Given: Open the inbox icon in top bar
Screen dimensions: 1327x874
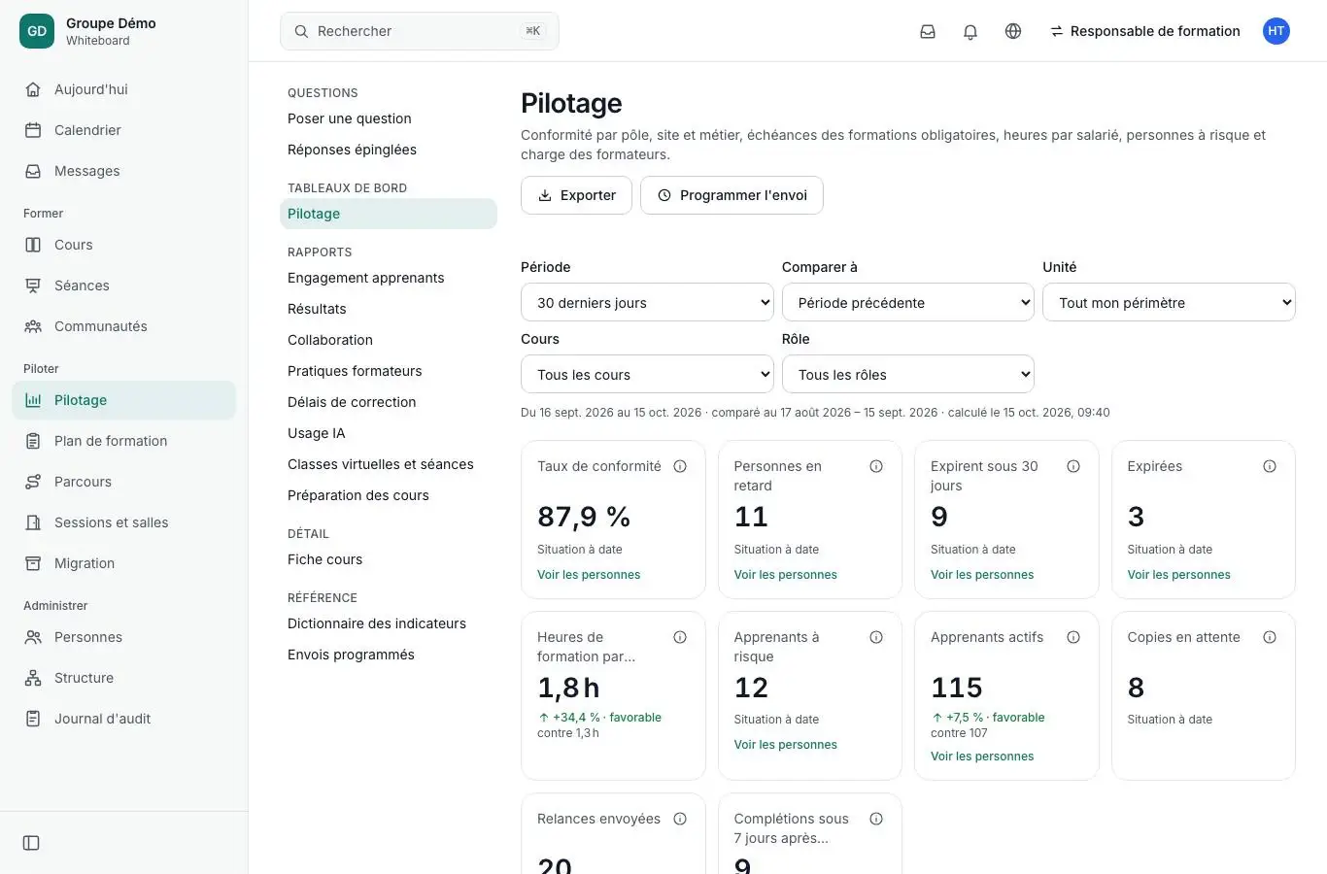Looking at the screenshot, I should tap(928, 31).
